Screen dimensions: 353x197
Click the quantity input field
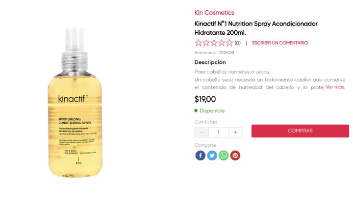tap(219, 132)
